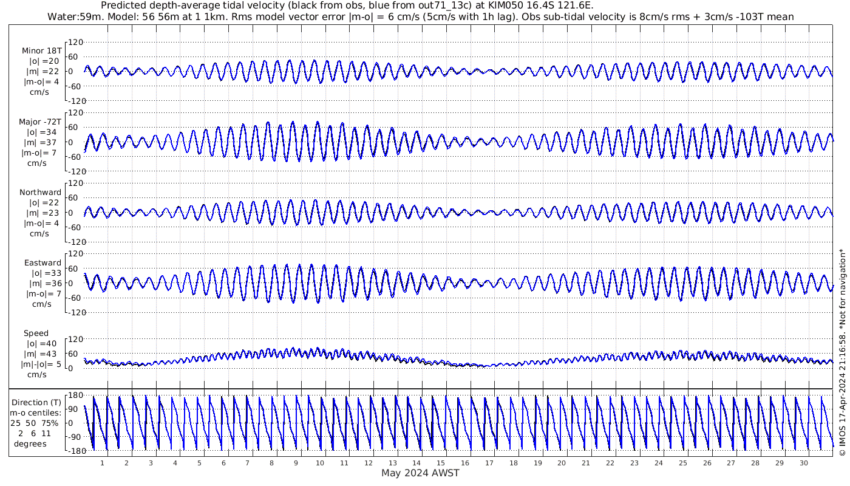Click the '2 6 11' centile values
This screenshot has width=850, height=486.
[x=35, y=433]
